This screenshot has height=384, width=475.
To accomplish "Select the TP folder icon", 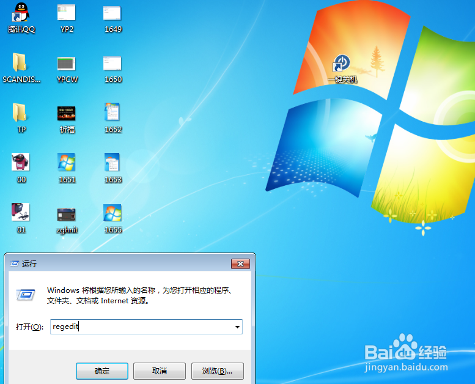I will pyautogui.click(x=21, y=118).
